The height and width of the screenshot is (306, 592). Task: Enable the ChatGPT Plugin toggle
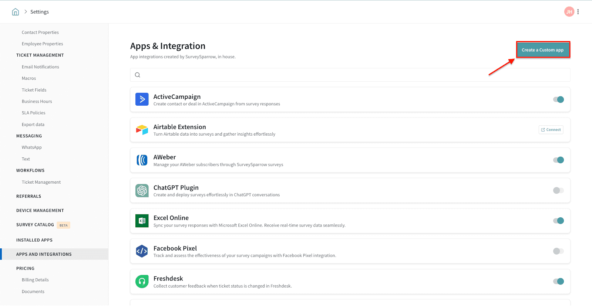(558, 191)
